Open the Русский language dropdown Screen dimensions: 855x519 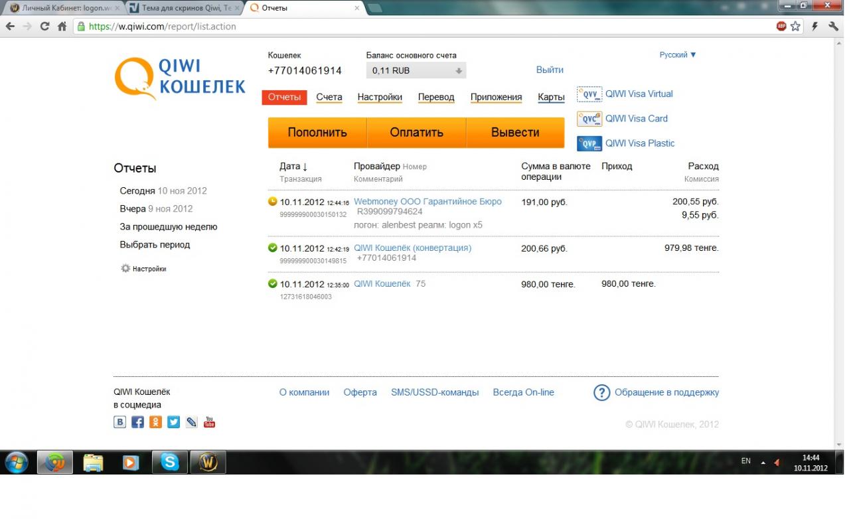click(677, 55)
